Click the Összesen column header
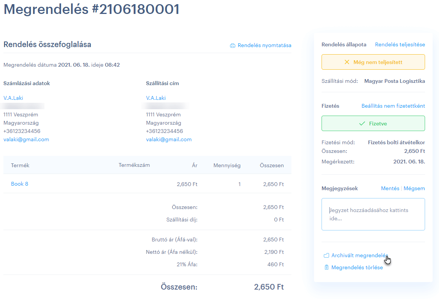Image resolution: width=439 pixels, height=299 pixels. tap(271, 165)
